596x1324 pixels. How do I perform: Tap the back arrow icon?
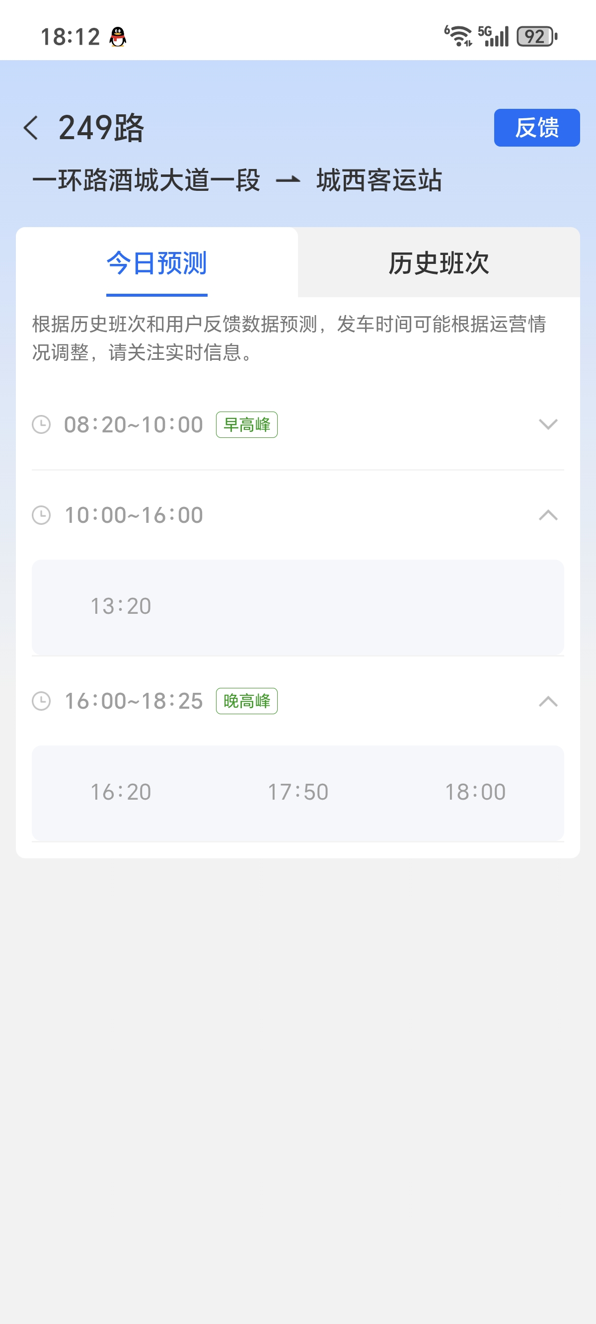tap(31, 127)
